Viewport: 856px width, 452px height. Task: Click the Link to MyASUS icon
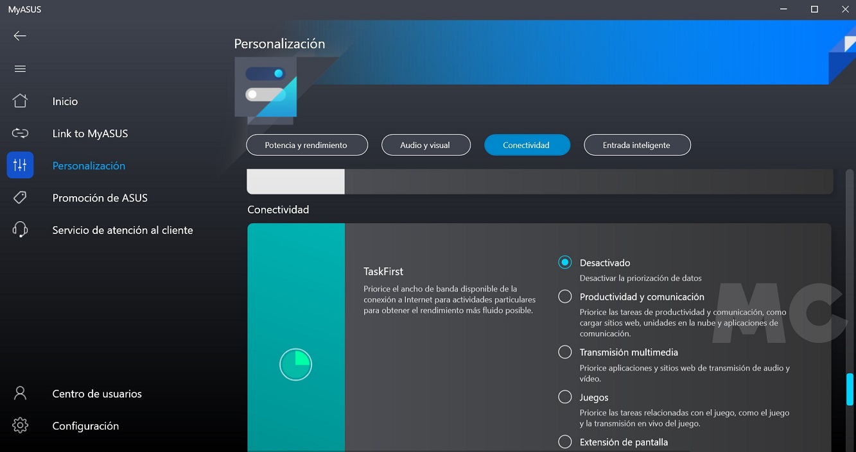click(x=20, y=133)
